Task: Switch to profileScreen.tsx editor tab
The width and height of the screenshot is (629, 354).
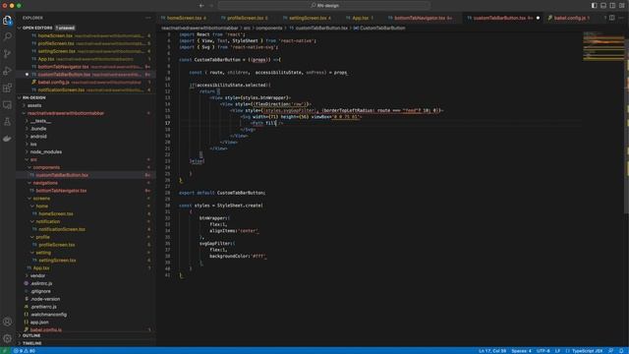Action: tap(245, 18)
